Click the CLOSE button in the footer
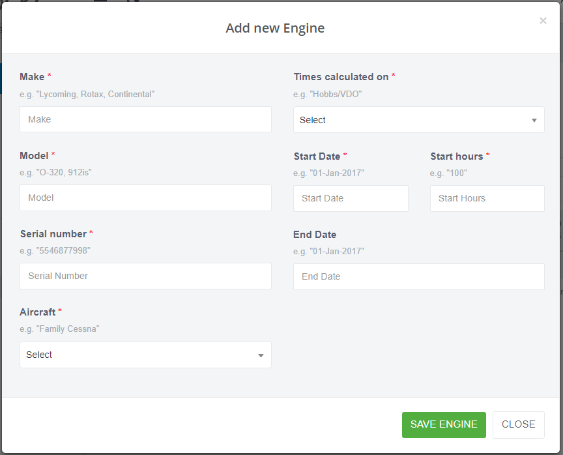The width and height of the screenshot is (563, 455). click(x=519, y=425)
